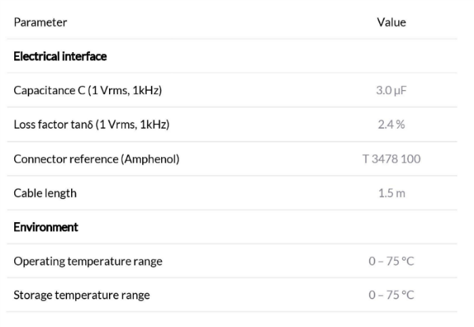This screenshot has width=474, height=327.
Task: Select the Environment section heading
Action: pos(45,227)
